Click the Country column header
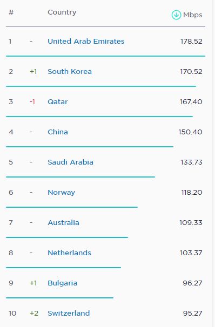This screenshot has height=327, width=215. [62, 12]
